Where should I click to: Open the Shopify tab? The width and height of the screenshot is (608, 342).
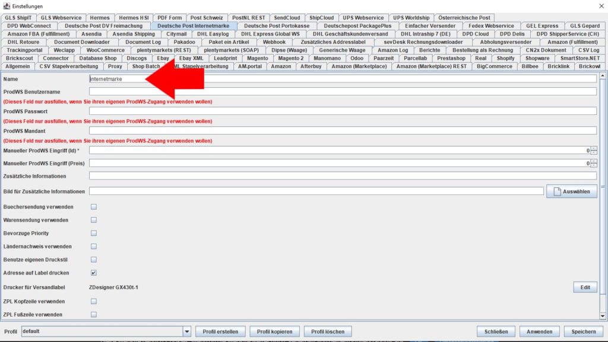(x=505, y=59)
